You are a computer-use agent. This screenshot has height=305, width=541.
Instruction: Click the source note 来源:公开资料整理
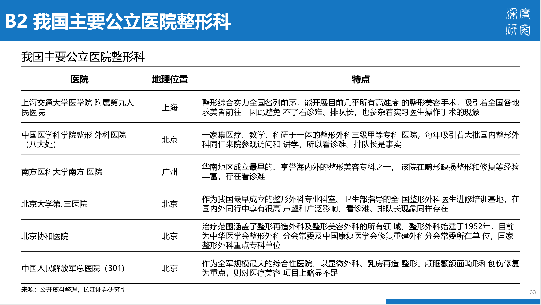tap(74, 289)
